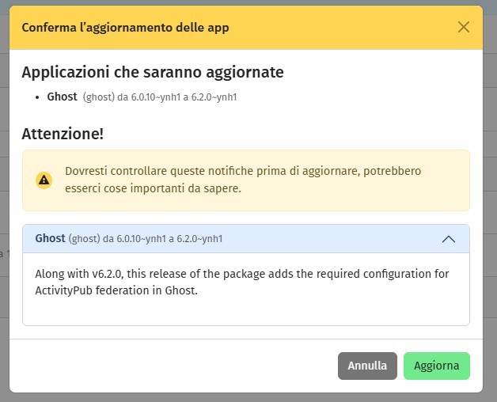
Task: Click the ActivityPub federation notice paragraph
Action: [x=241, y=282]
